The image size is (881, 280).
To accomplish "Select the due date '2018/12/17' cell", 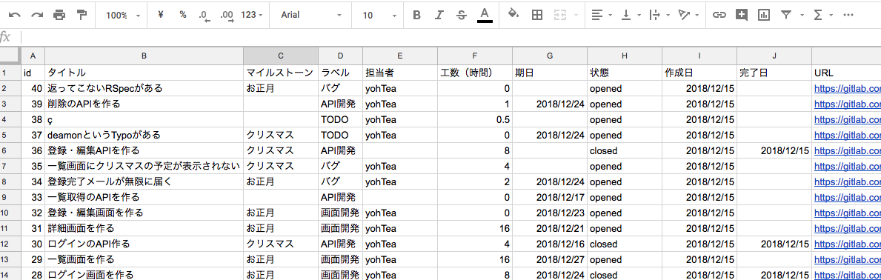I will point(550,197).
